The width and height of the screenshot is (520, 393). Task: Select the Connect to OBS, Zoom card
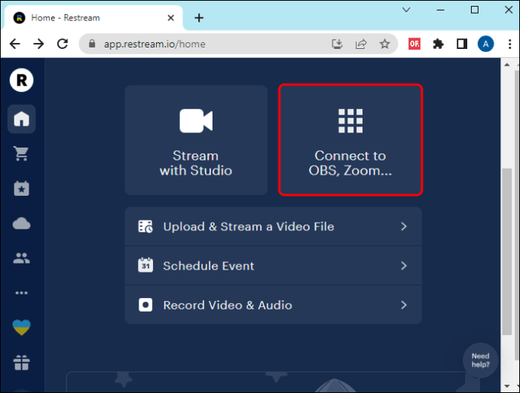350,140
